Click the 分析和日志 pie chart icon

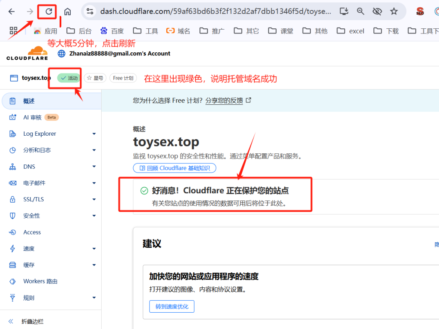tap(12, 150)
